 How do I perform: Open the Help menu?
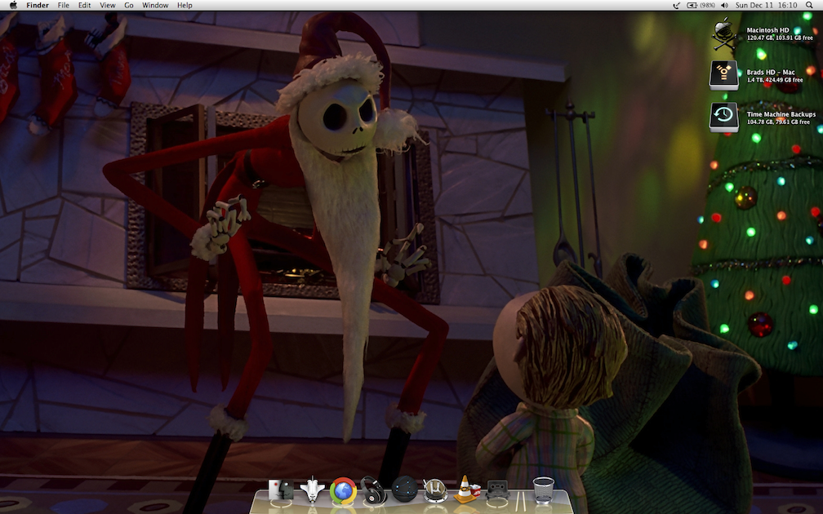pos(185,5)
